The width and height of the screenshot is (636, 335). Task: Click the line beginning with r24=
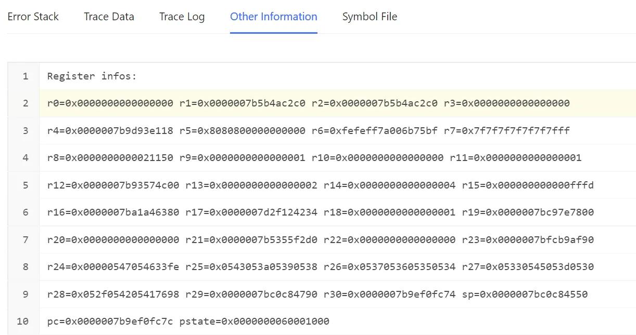(x=320, y=267)
